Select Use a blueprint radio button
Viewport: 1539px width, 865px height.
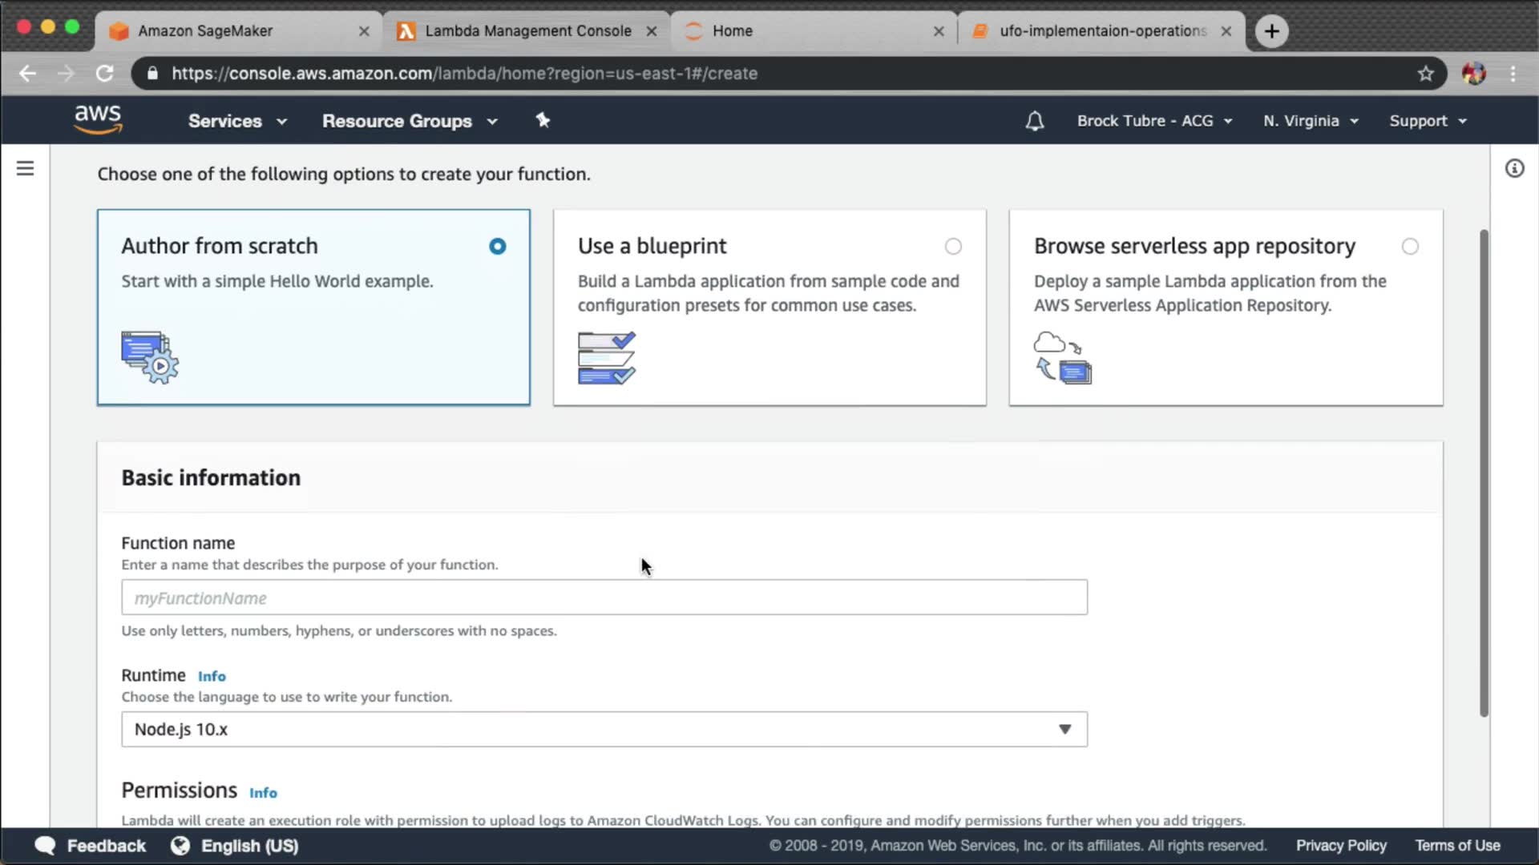coord(952,247)
